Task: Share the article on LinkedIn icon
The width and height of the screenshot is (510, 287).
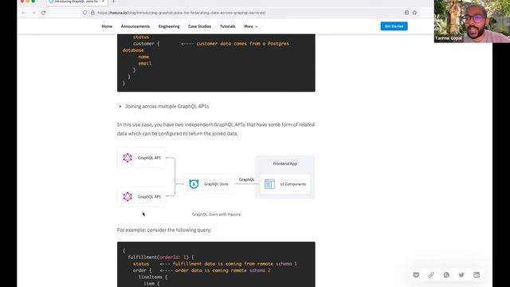Action: (x=477, y=275)
